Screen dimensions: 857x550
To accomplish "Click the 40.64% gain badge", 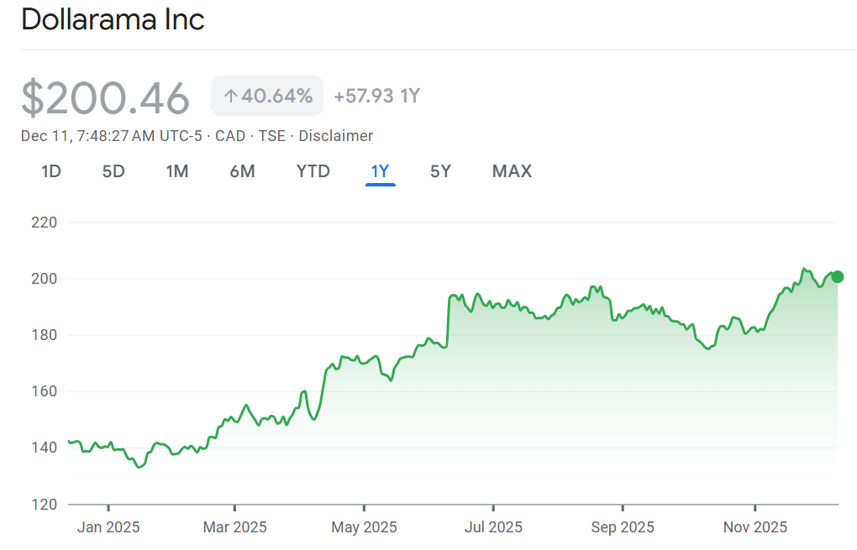I will click(267, 97).
